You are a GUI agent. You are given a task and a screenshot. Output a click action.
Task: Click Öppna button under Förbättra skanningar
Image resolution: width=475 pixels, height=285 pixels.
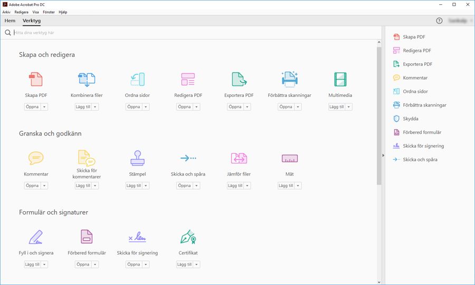tap(286, 107)
